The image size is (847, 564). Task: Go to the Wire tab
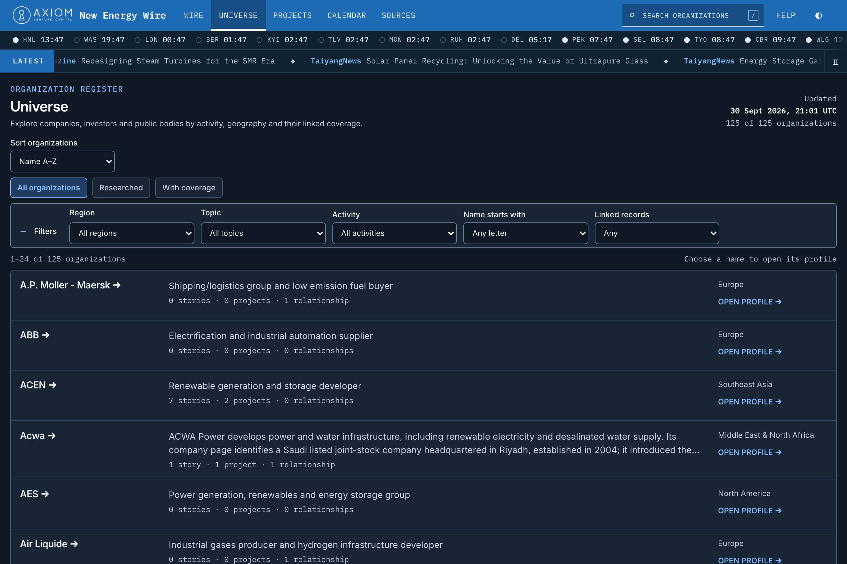click(x=194, y=15)
